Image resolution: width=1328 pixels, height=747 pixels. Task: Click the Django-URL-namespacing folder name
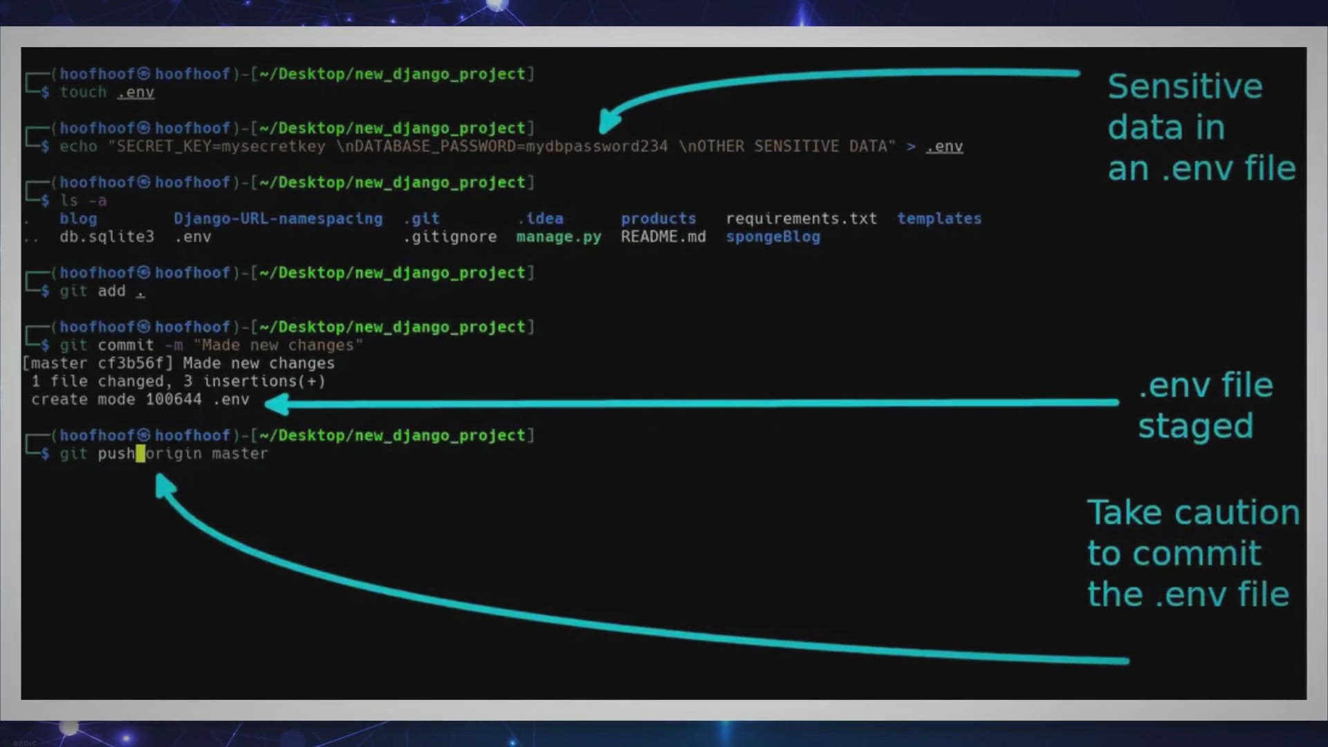[x=278, y=219]
